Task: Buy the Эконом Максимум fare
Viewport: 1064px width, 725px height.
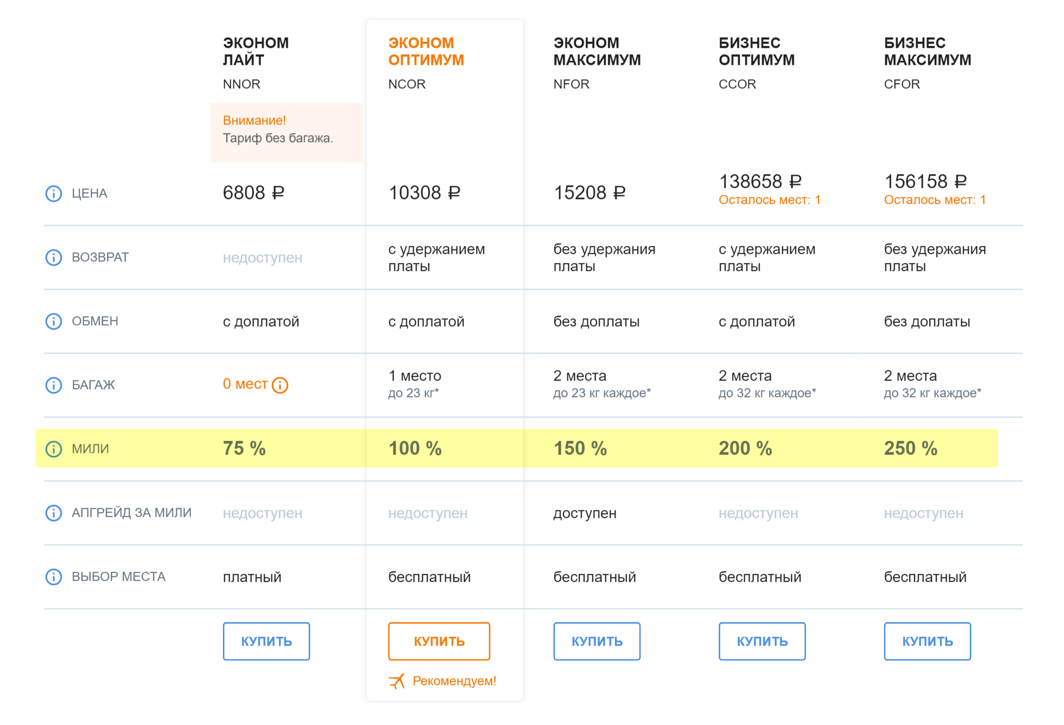Action: pyautogui.click(x=597, y=641)
